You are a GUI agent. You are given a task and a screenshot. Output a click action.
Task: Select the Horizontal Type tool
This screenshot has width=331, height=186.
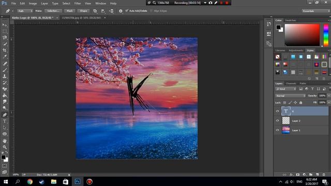(x=5, y=121)
